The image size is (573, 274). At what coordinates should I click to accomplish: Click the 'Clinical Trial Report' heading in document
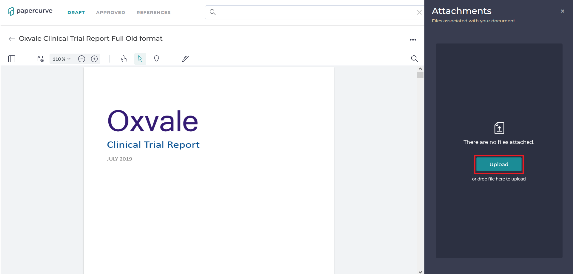coord(153,145)
